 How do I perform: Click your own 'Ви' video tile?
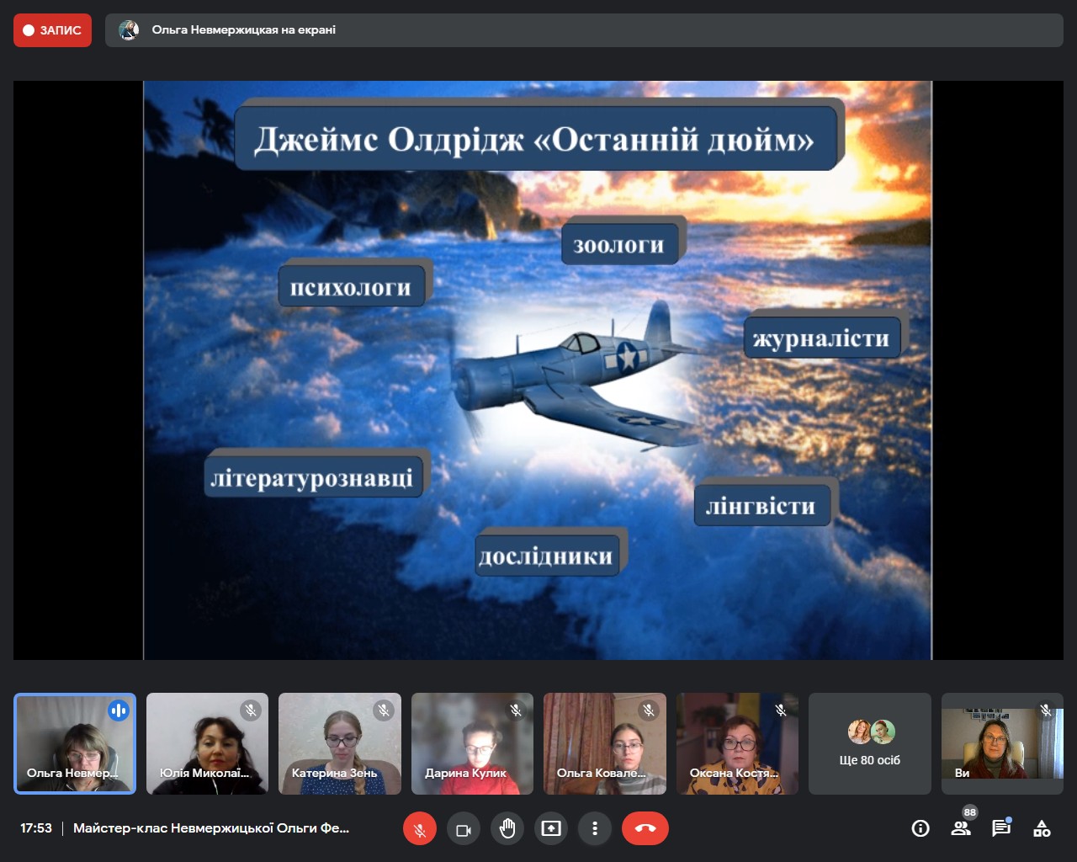pyautogui.click(x=1002, y=744)
